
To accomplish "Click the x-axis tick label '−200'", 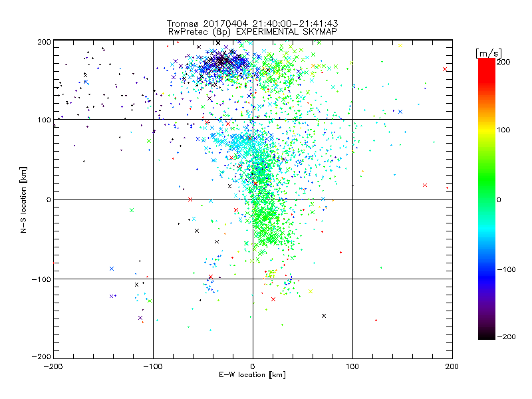I will [53, 366].
